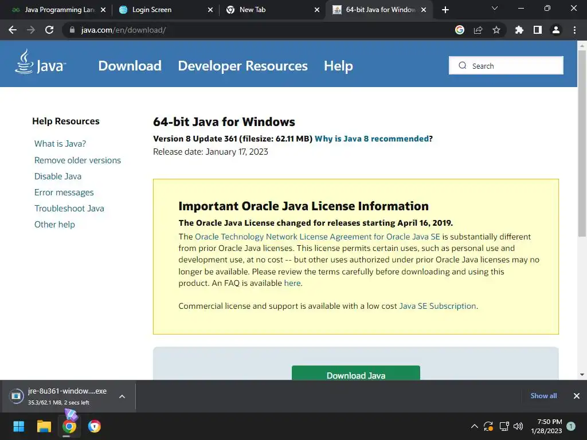Click the browser forward arrow
Image resolution: width=587 pixels, height=440 pixels.
point(31,30)
